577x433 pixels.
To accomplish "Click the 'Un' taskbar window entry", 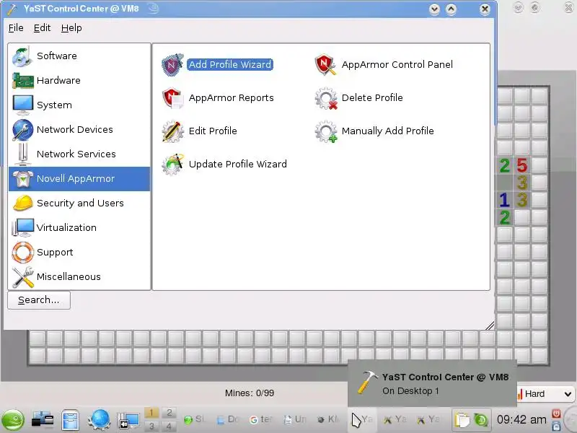I will (296, 420).
